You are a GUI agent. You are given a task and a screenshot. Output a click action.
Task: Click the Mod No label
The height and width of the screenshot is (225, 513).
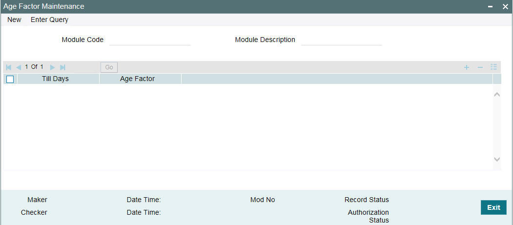click(263, 200)
